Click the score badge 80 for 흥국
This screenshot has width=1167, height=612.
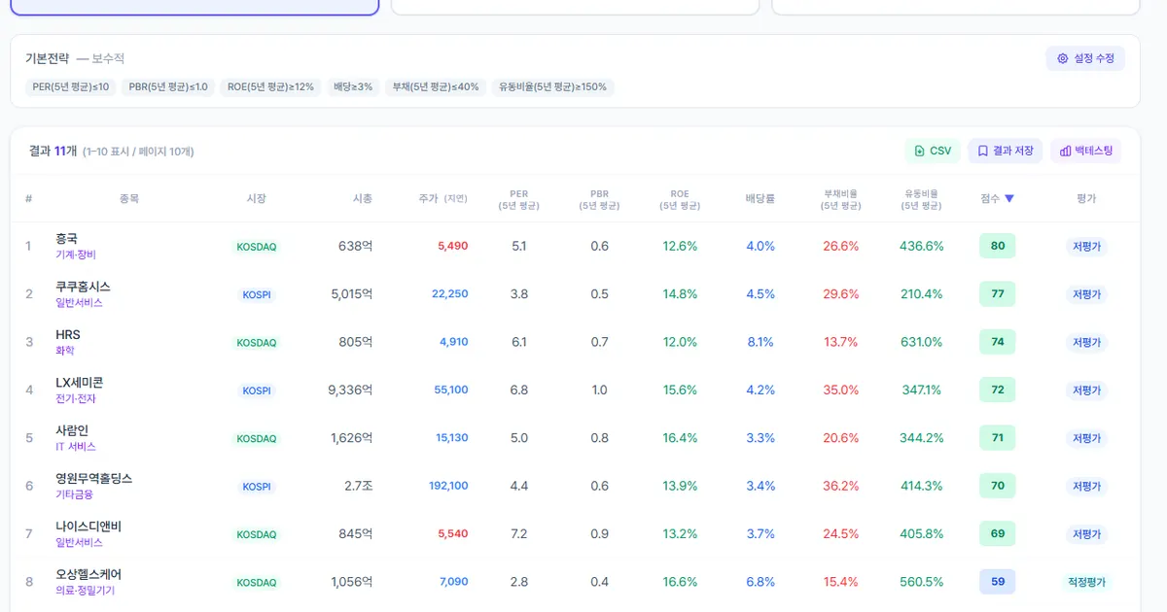coord(997,246)
